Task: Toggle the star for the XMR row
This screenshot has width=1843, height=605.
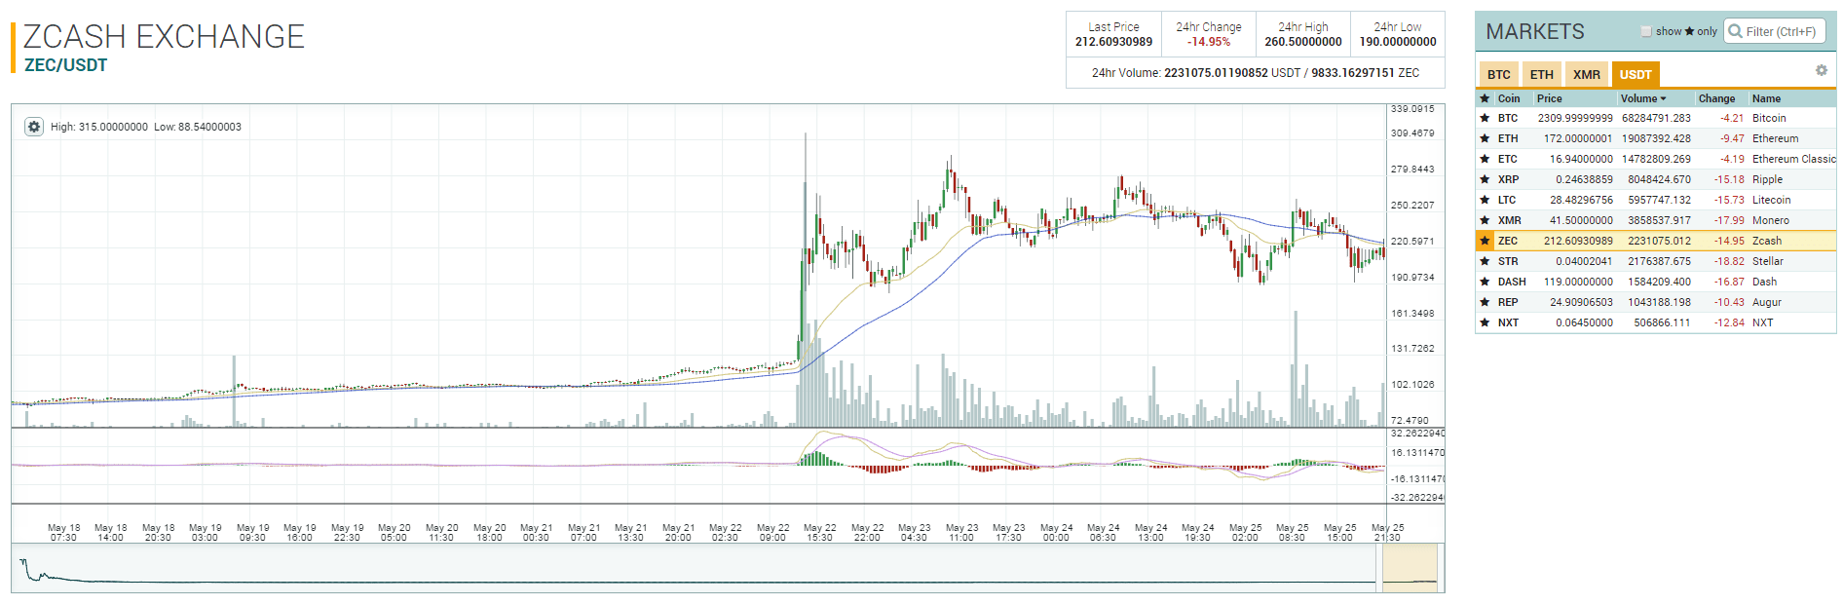Action: coord(1485,220)
